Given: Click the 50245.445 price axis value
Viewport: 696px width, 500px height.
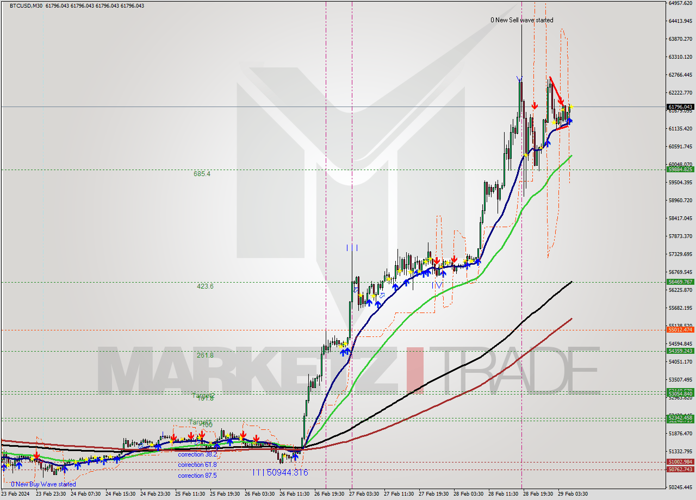Looking at the screenshot, I should point(680,487).
